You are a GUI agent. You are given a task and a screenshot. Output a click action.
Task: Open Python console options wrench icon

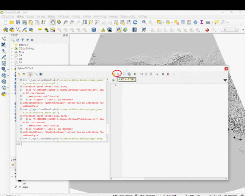coord(36,74)
